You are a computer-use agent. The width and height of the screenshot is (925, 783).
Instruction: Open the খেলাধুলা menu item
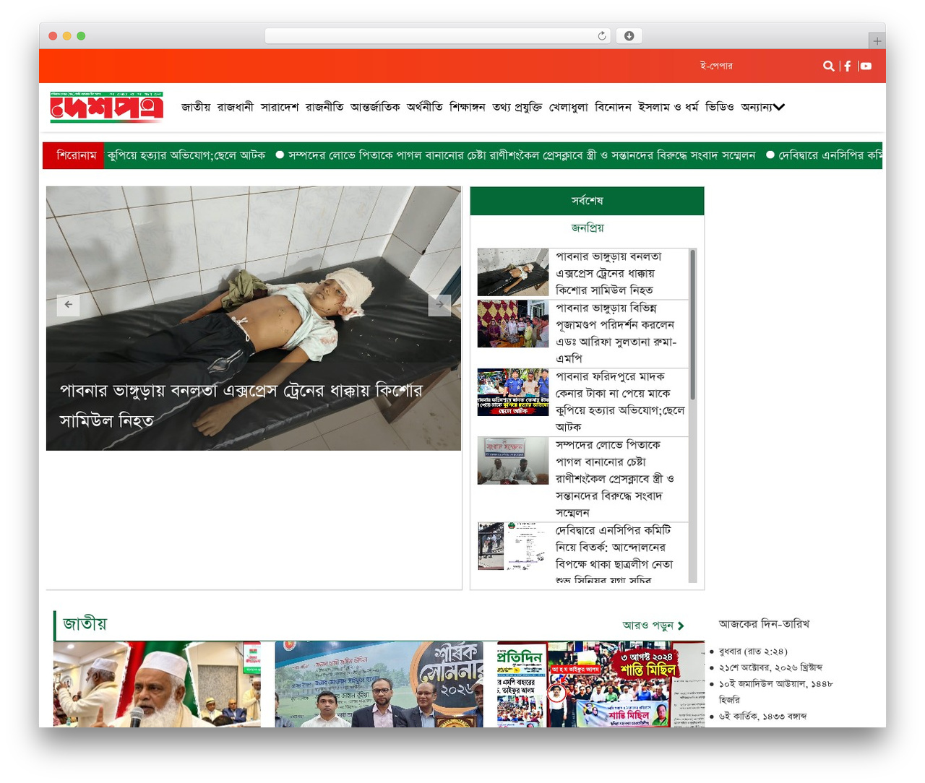point(569,107)
